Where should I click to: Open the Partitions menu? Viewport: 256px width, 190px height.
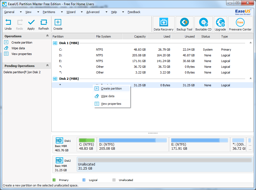click(49, 12)
